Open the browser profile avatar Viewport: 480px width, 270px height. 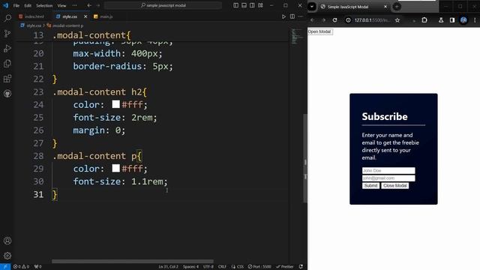click(463, 20)
